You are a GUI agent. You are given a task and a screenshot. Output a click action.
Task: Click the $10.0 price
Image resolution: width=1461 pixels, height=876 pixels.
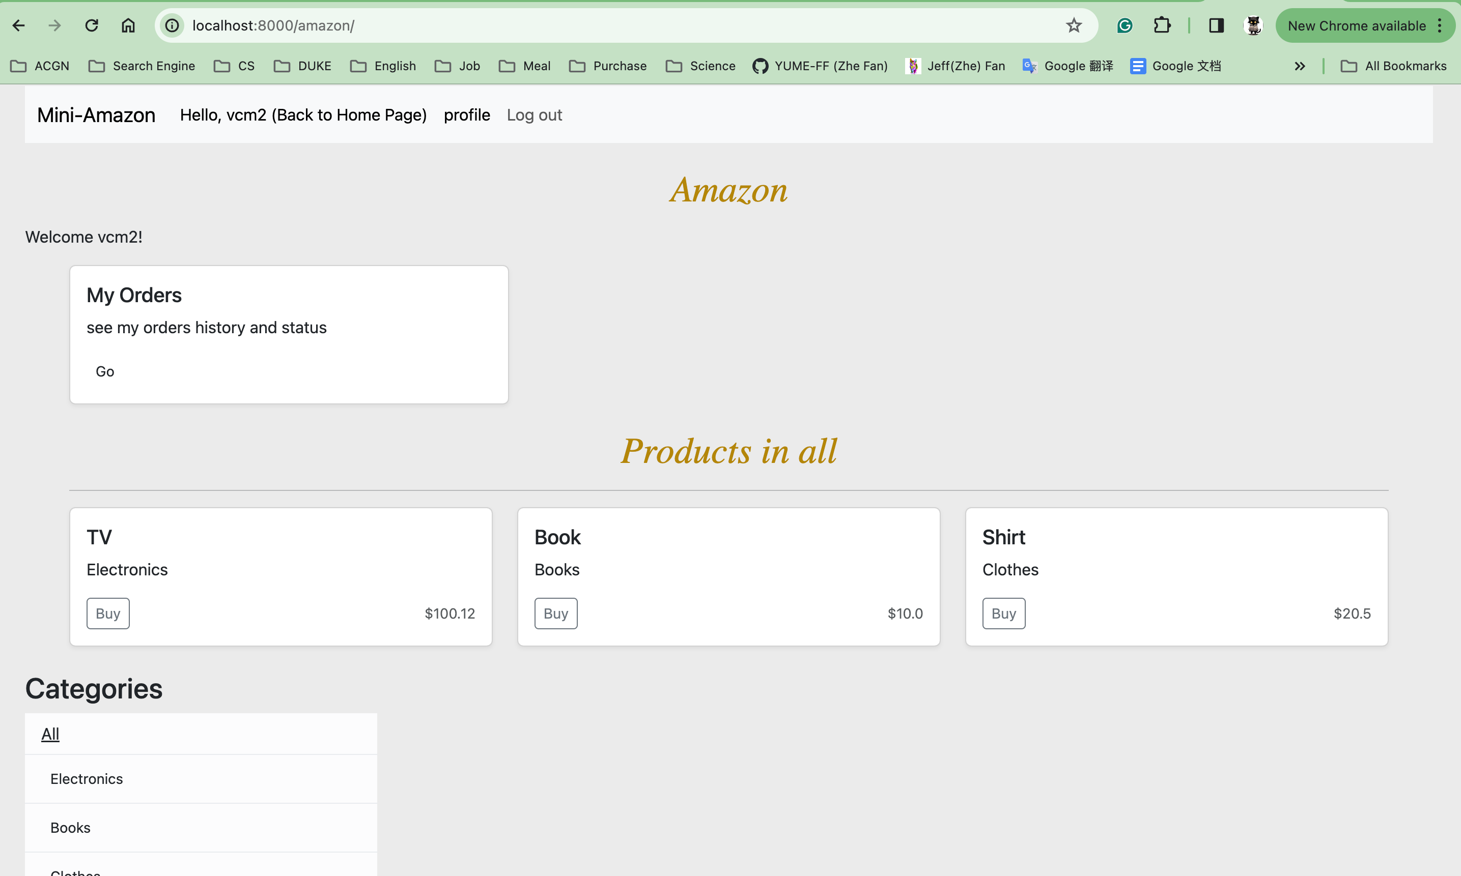tap(905, 614)
